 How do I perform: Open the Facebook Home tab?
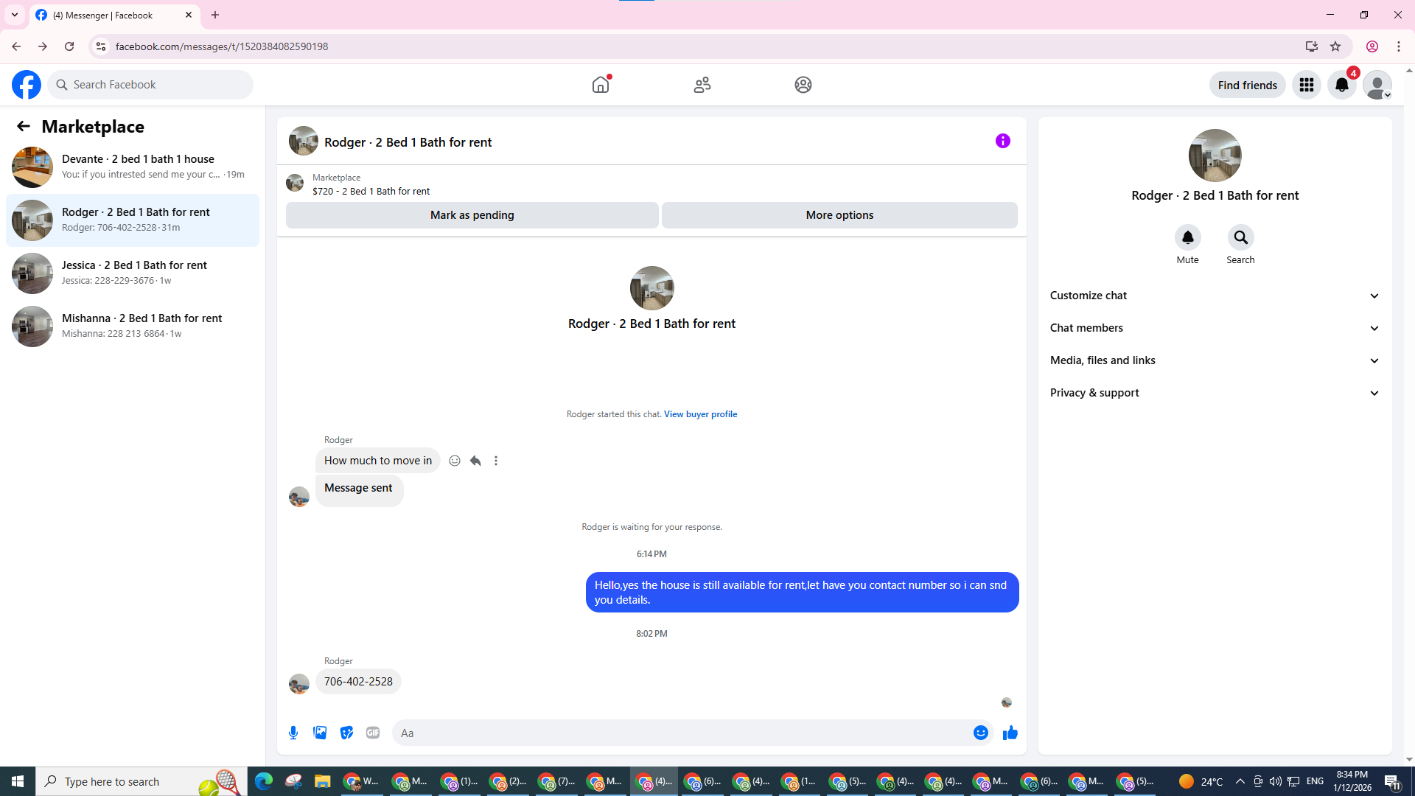[601, 85]
